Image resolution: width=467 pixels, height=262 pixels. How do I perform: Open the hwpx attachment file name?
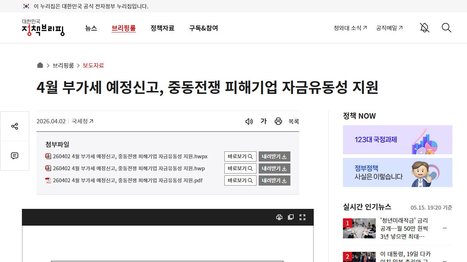[130, 156]
